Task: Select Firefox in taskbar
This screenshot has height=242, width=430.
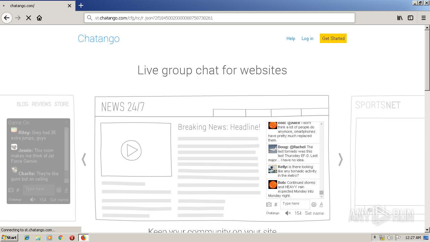Action: [x=83, y=238]
